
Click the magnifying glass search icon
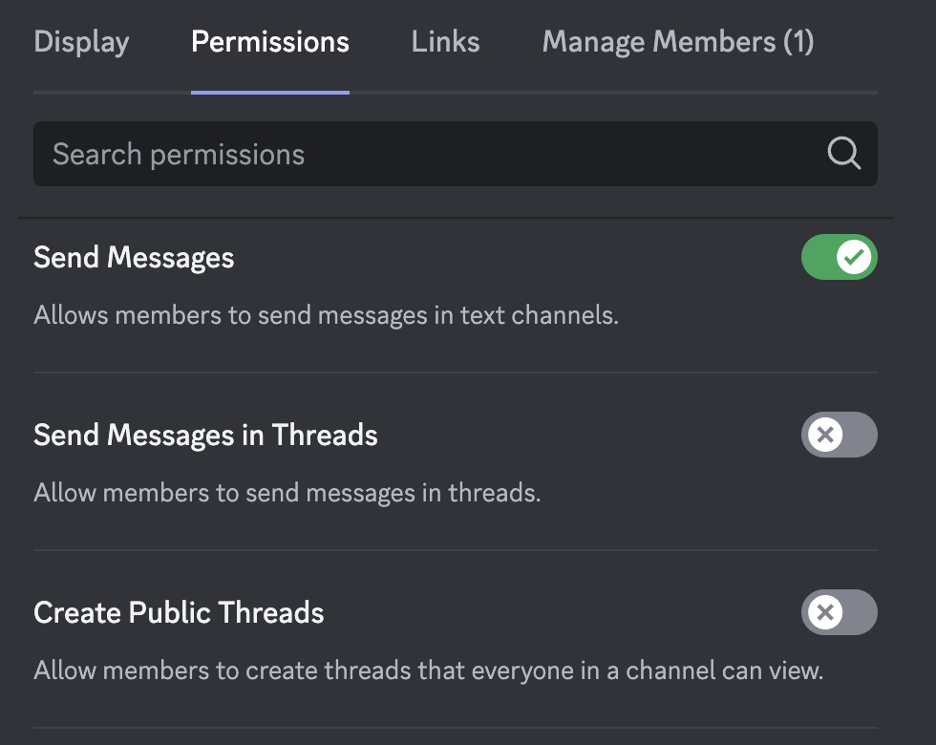tap(844, 154)
